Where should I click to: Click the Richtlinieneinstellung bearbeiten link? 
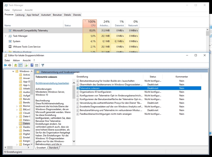[52, 83]
